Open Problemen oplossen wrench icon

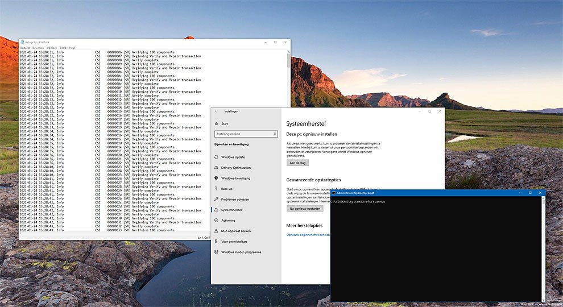pyautogui.click(x=216, y=200)
